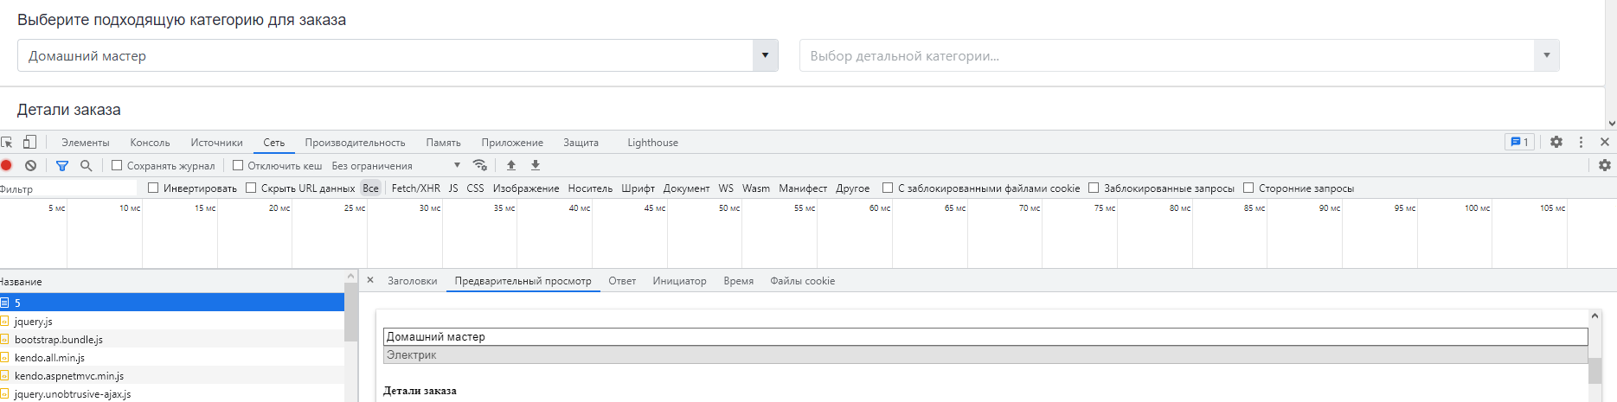This screenshot has width=1617, height=402.
Task: Filter requests by Fetch/XHR type
Action: click(x=415, y=188)
